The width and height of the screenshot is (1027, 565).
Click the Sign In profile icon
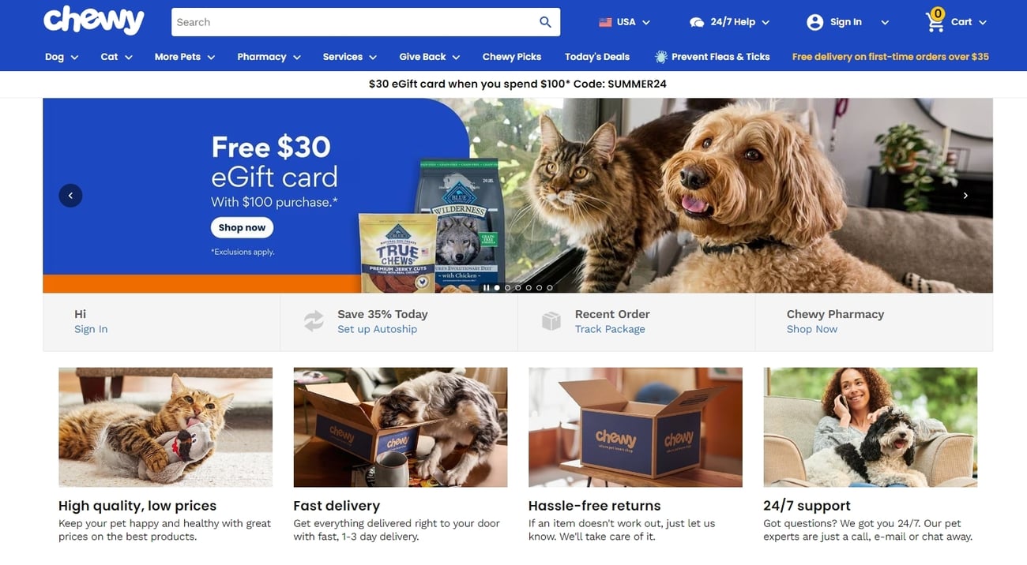click(x=814, y=22)
